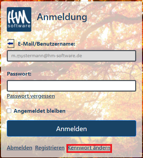Screen dimensions: 143x158
Task: Click the Passwort label above the field
Action: tap(19, 74)
